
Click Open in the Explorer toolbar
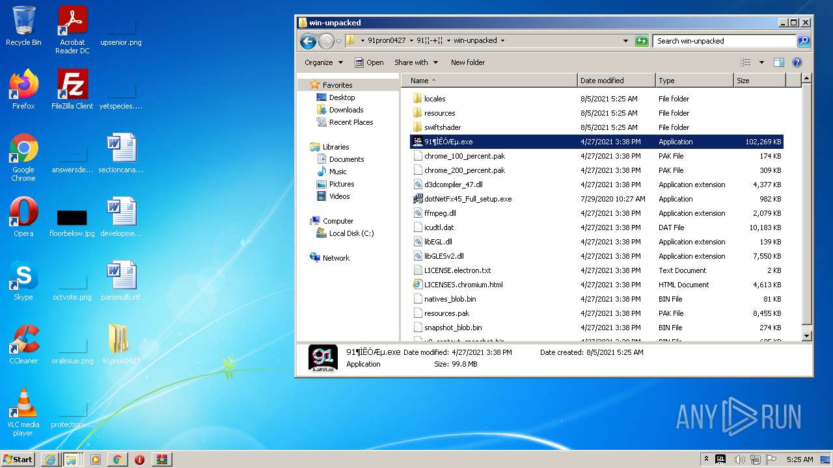[x=369, y=62]
